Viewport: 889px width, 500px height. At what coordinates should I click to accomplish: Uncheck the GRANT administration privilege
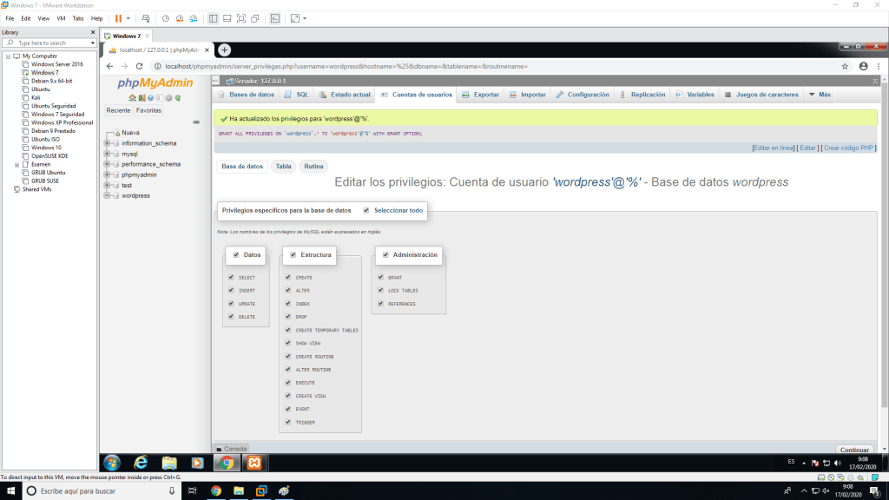point(380,278)
